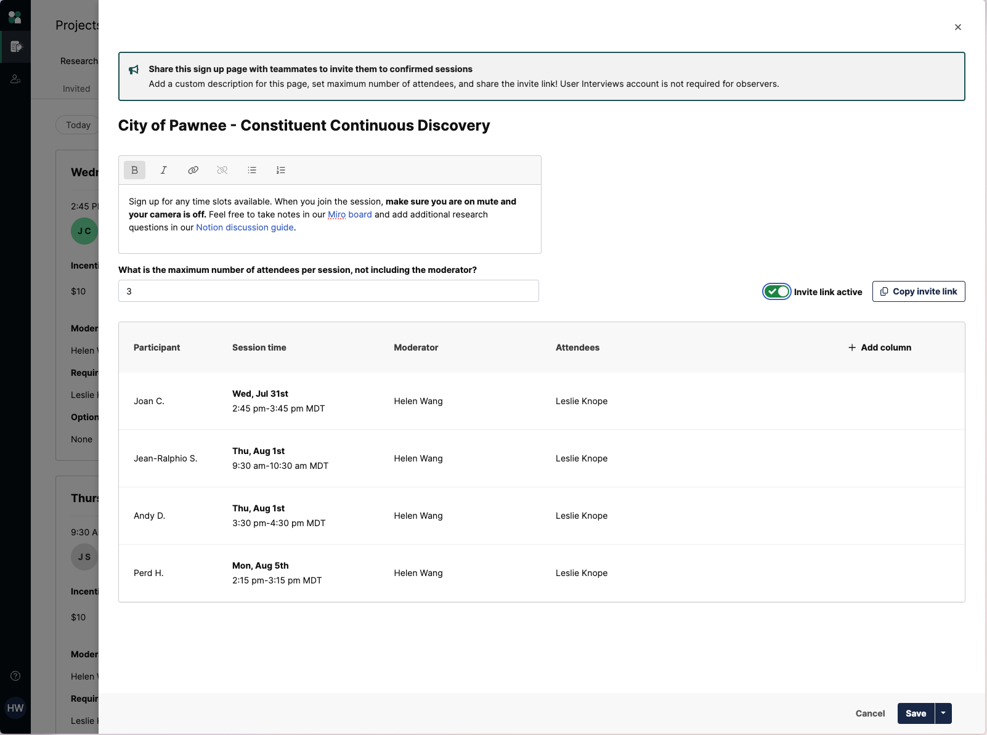Open the Miro board link
Screen dimensions: 987x735
pyautogui.click(x=349, y=214)
